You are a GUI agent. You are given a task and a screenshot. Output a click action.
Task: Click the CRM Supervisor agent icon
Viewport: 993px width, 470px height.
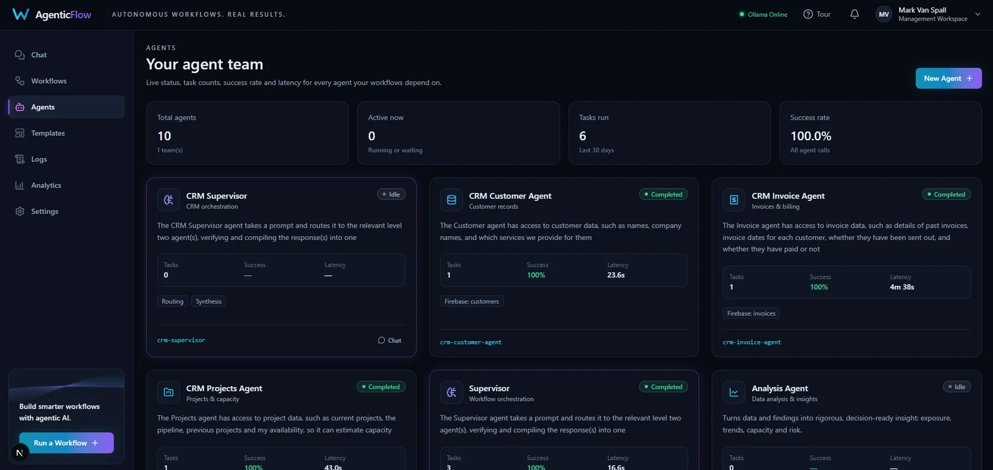pos(168,200)
